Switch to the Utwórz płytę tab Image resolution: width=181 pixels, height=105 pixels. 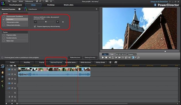[x=68, y=5]
